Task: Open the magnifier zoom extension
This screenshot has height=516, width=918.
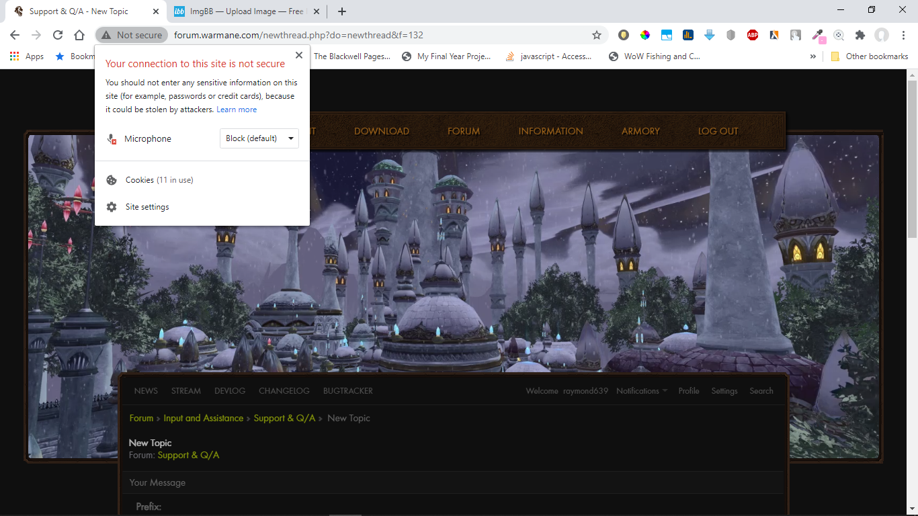Action: pos(839,35)
